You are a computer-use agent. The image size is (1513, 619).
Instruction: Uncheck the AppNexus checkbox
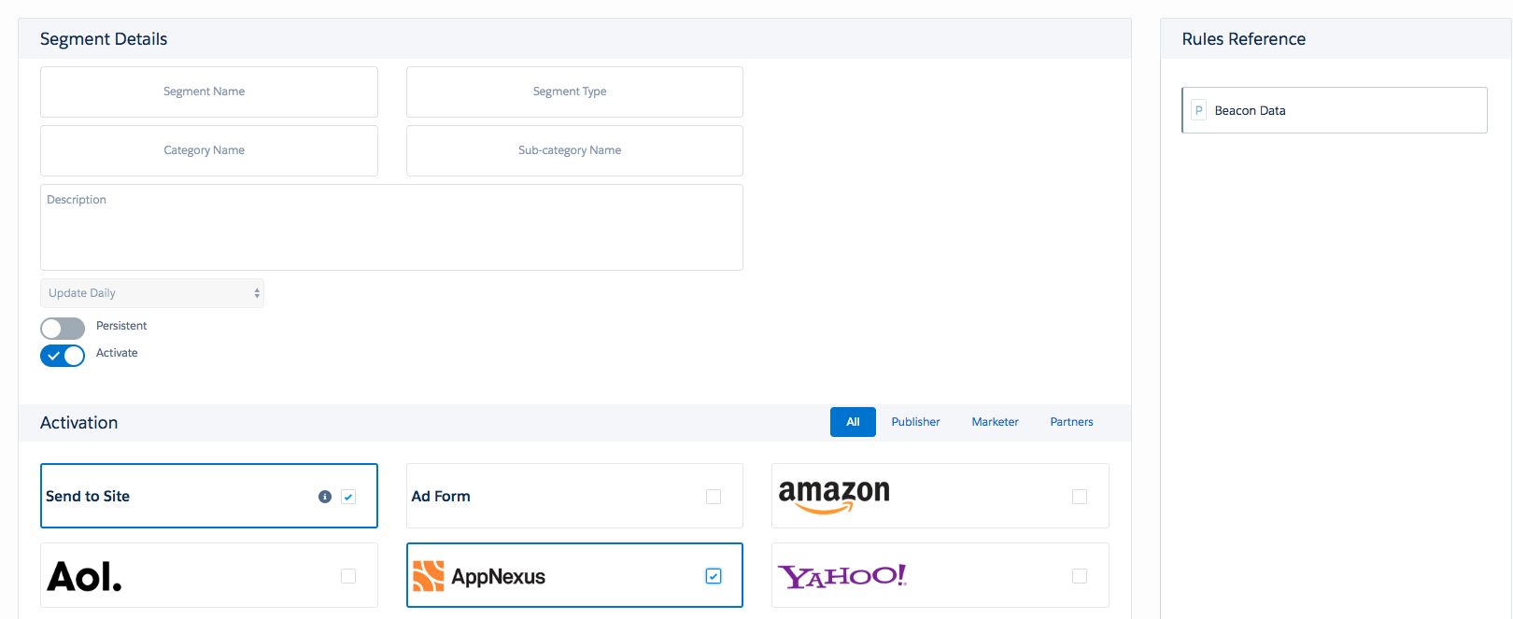point(714,576)
